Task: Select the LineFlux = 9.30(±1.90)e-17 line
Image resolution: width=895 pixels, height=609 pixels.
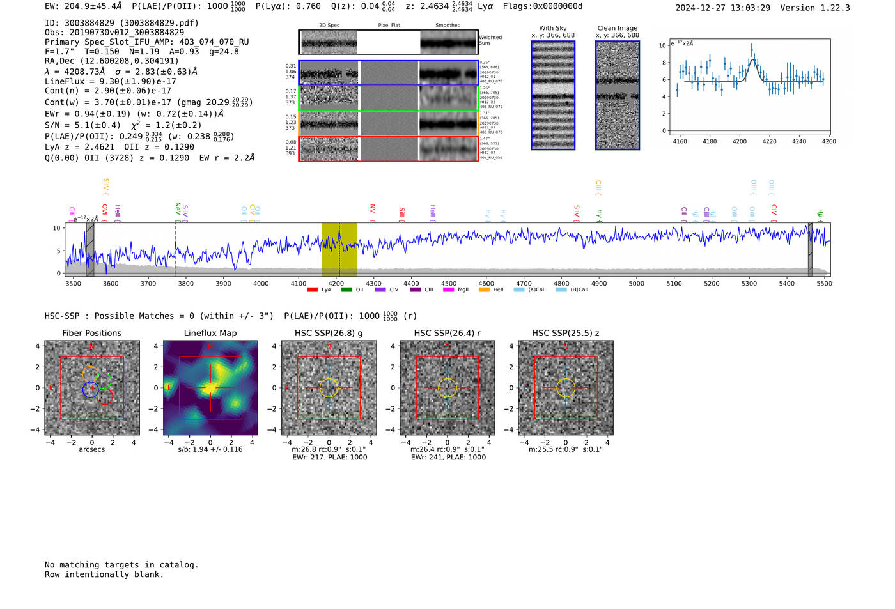Action: click(111, 81)
